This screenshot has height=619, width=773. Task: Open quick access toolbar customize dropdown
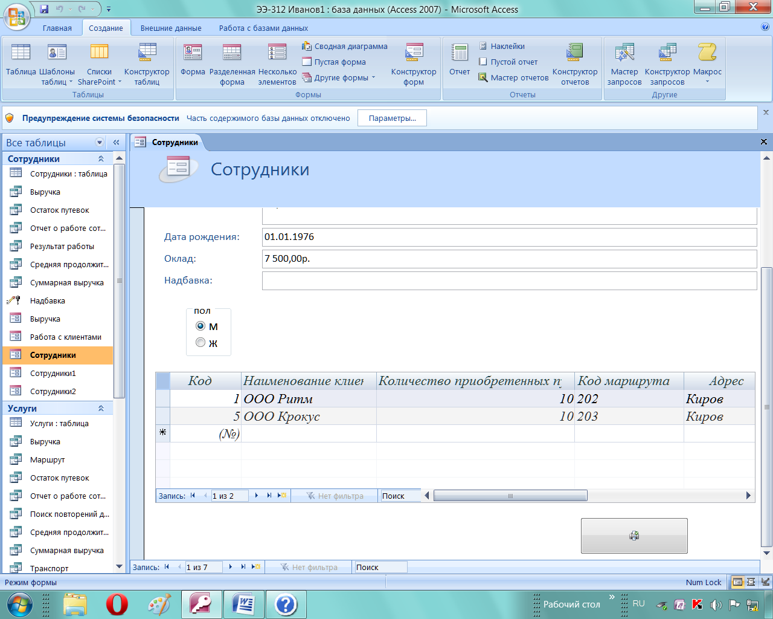coord(109,9)
